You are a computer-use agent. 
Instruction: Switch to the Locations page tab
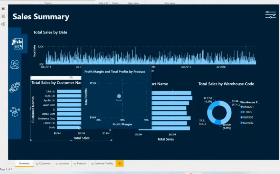tap(62, 164)
